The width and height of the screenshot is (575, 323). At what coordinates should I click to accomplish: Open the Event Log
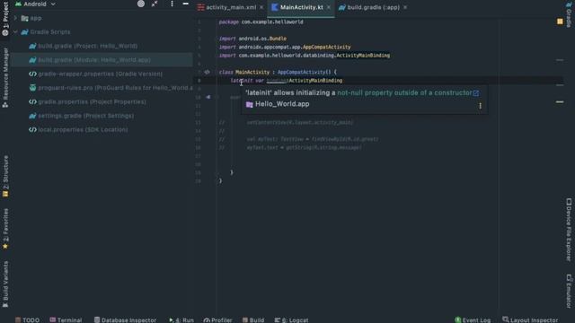(x=473, y=319)
